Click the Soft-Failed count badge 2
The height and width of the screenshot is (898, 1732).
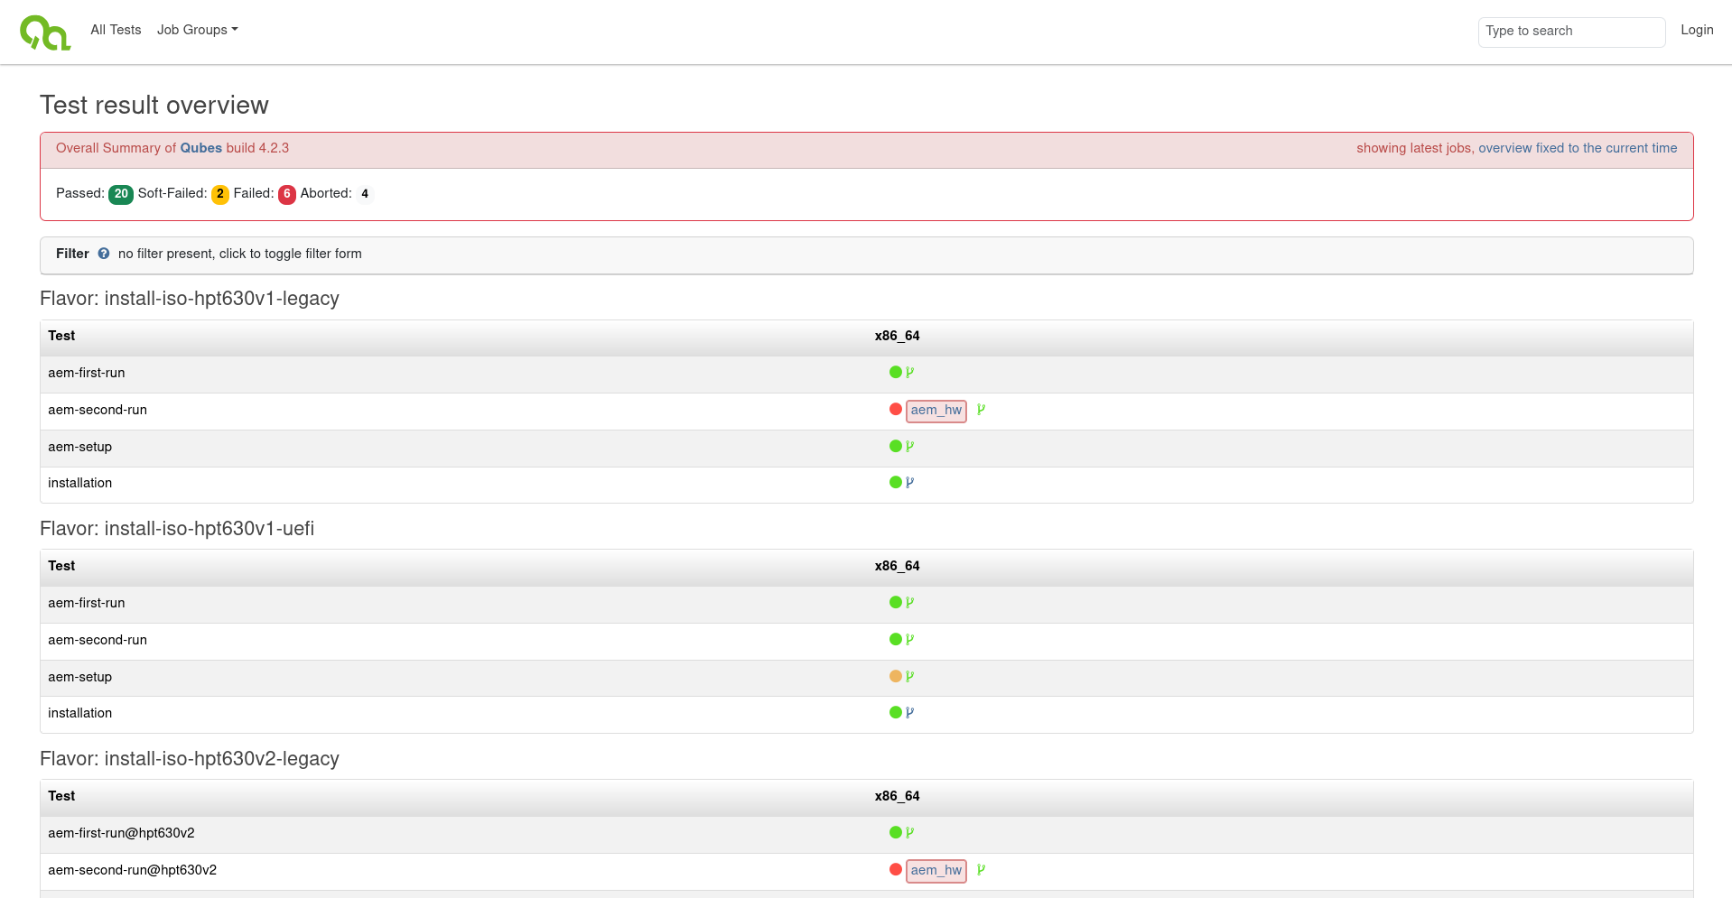(x=220, y=194)
